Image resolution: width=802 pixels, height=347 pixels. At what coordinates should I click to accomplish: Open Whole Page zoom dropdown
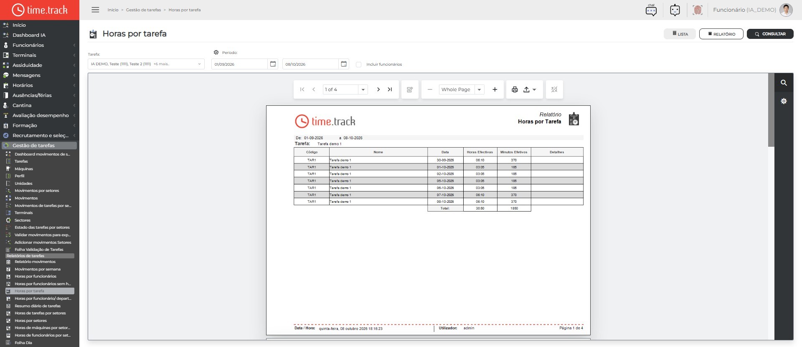479,89
